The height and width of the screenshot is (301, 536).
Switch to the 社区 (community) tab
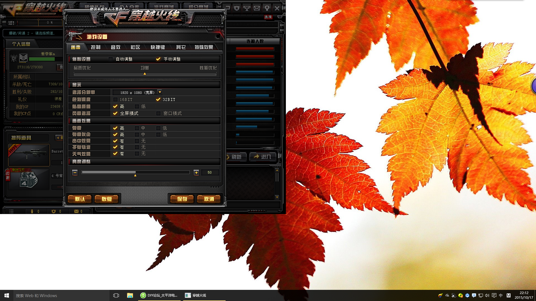click(x=135, y=47)
